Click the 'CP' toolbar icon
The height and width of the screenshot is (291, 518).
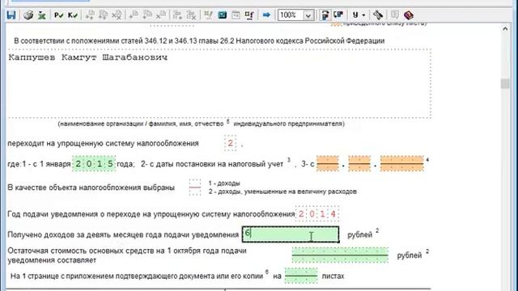click(x=338, y=15)
